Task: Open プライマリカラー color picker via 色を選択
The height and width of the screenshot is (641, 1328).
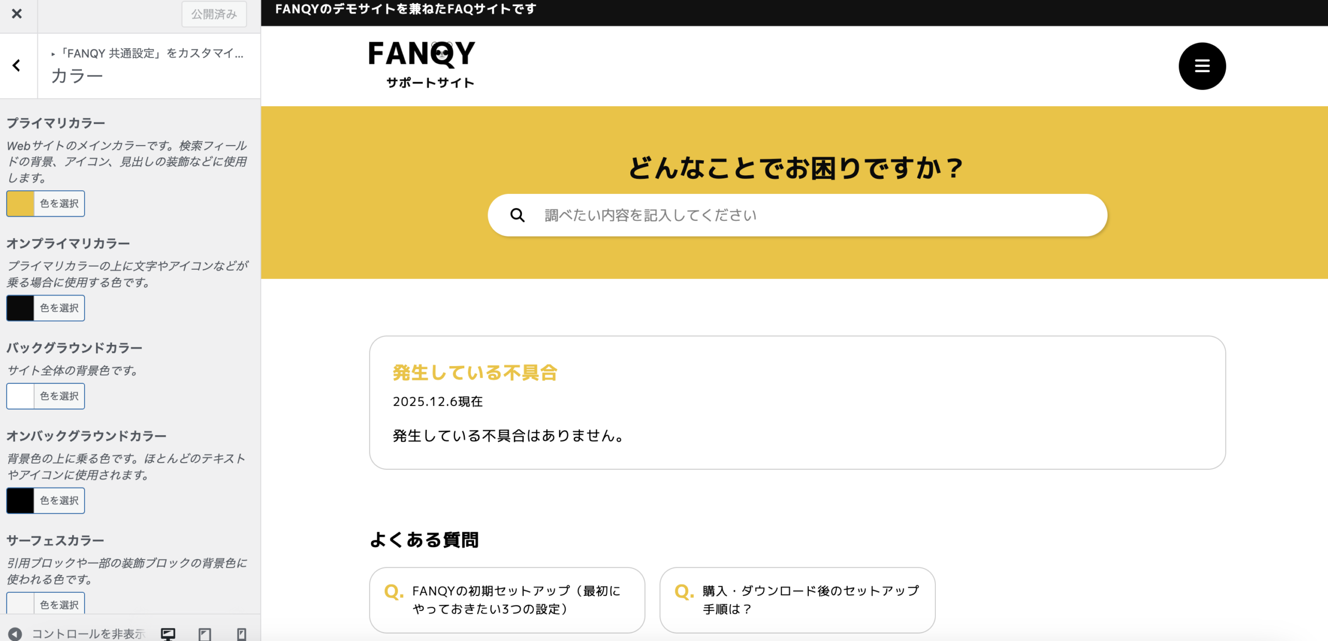Action: pos(59,204)
